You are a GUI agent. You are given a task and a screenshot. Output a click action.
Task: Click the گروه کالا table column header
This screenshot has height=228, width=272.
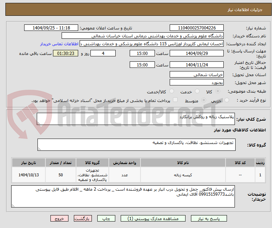pos(92,163)
